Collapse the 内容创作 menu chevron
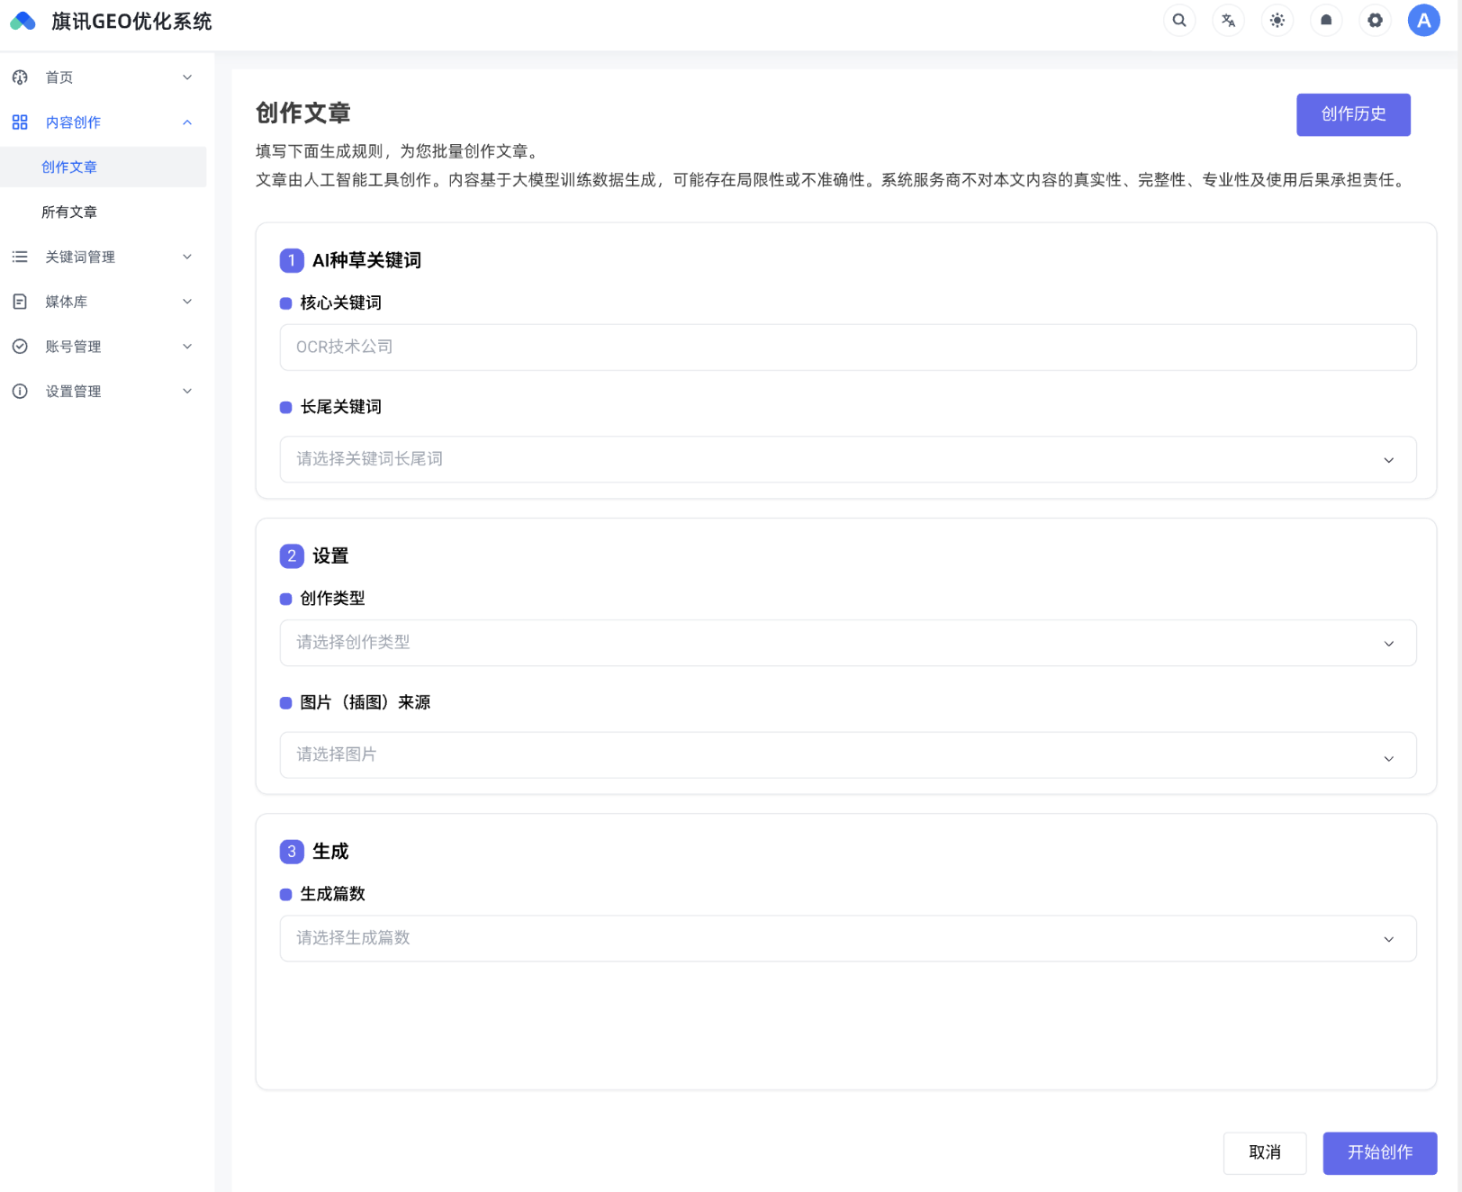This screenshot has height=1192, width=1462. [x=187, y=122]
